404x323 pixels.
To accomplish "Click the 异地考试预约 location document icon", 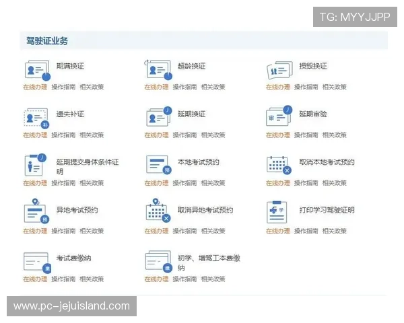I will click(36, 211).
